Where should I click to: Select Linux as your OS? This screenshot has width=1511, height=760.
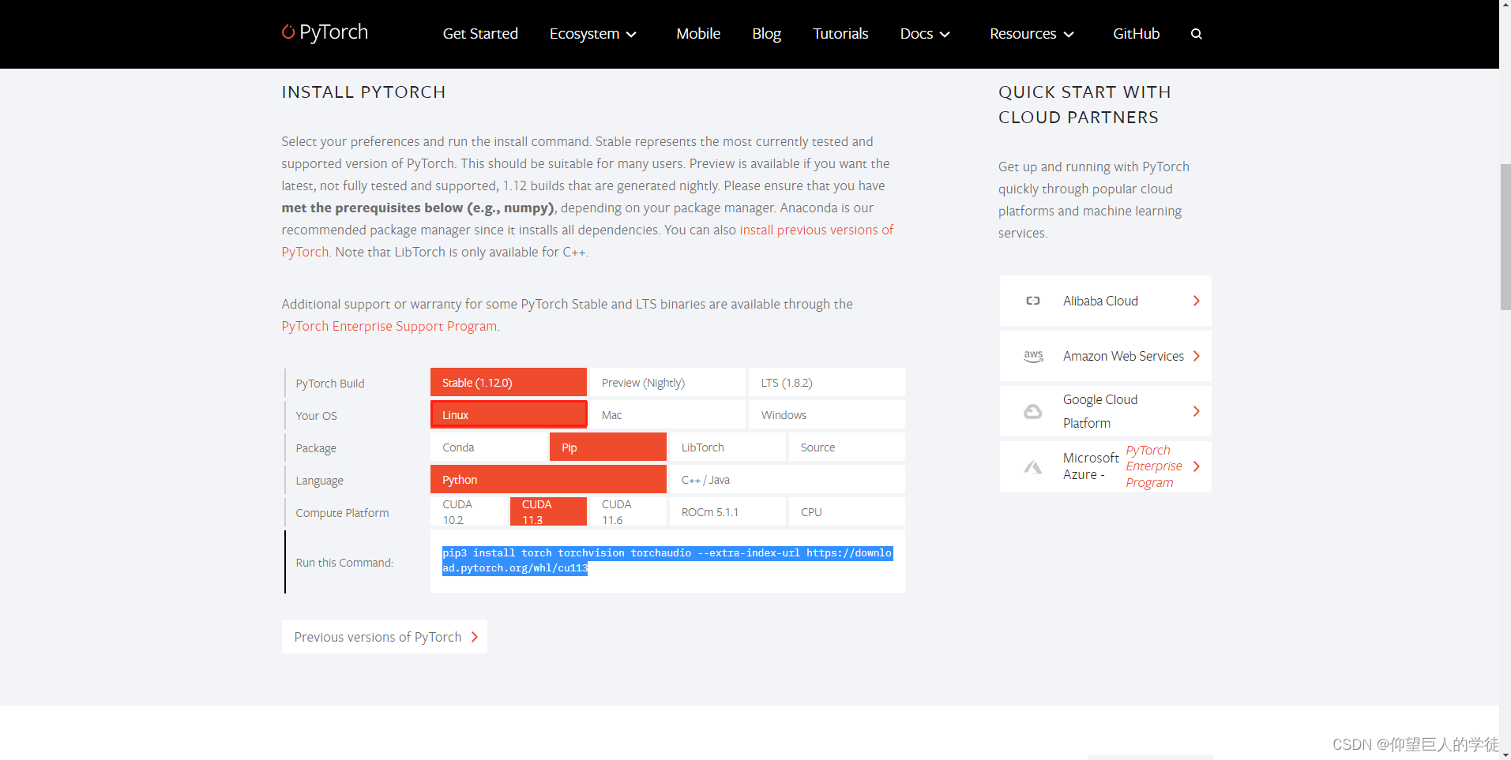coord(509,414)
